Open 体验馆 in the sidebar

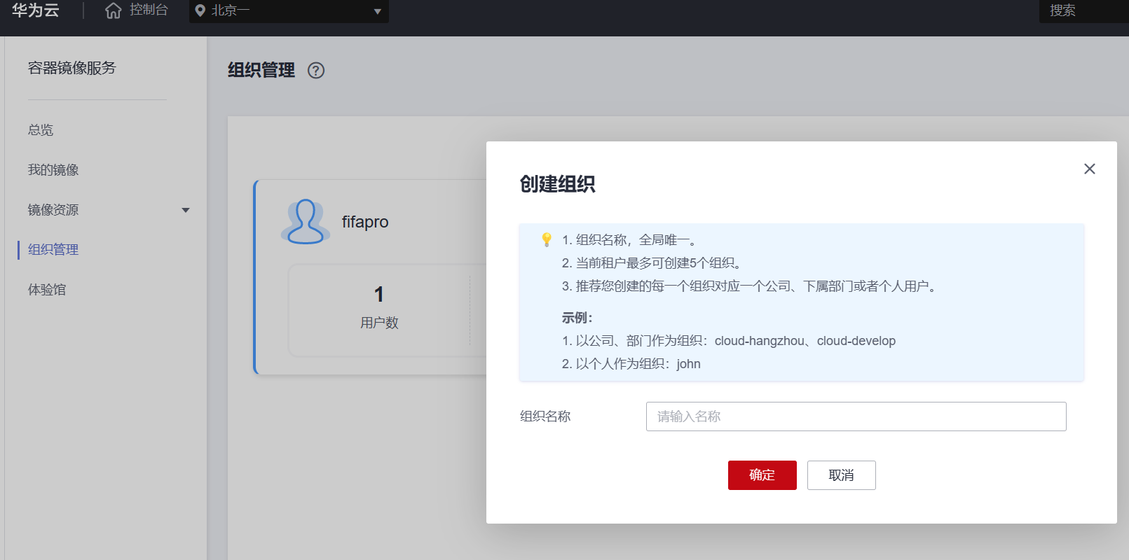click(47, 290)
